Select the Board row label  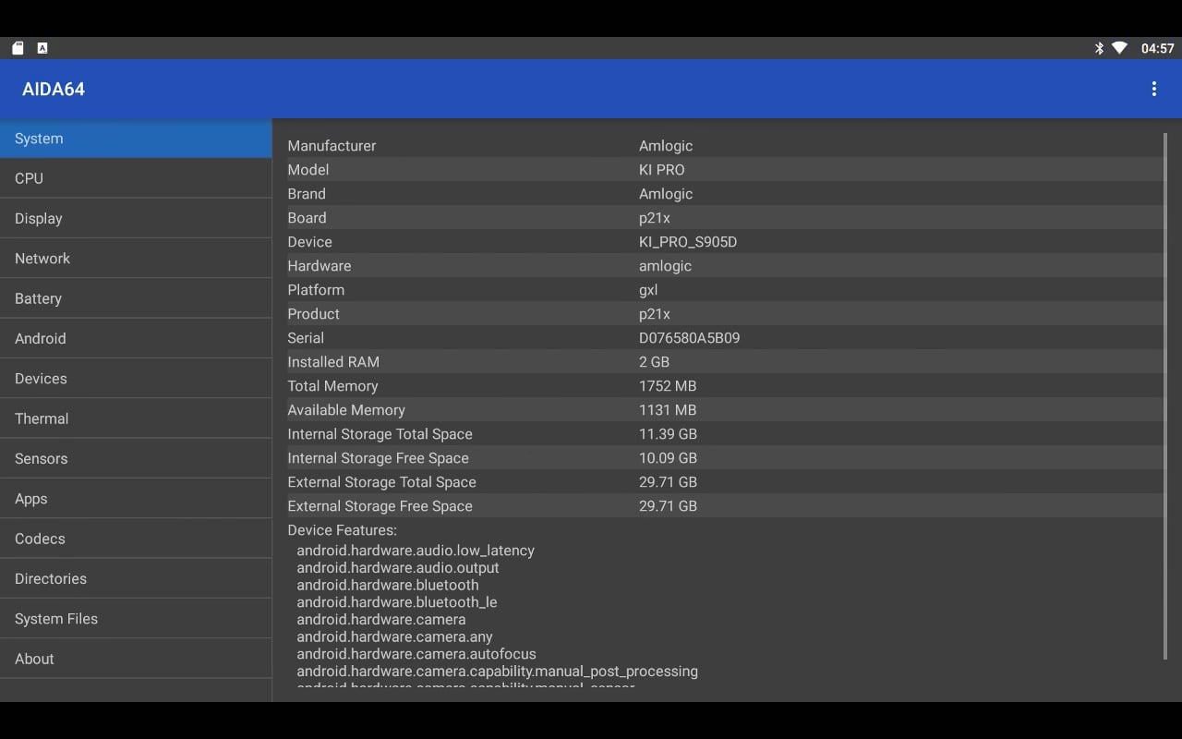click(x=307, y=218)
